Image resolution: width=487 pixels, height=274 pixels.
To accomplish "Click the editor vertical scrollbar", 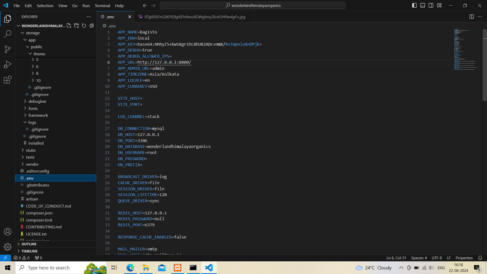I will point(485,65).
